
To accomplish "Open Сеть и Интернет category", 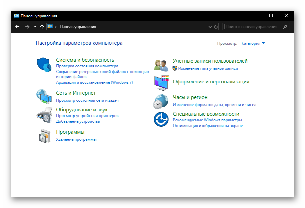I will click(76, 93).
